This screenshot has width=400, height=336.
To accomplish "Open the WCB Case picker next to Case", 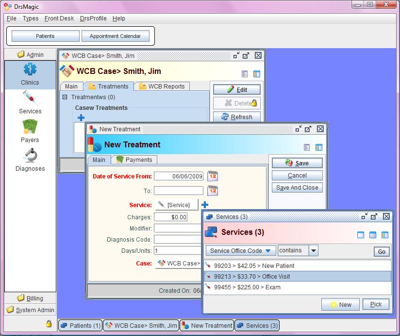I will coord(179,263).
